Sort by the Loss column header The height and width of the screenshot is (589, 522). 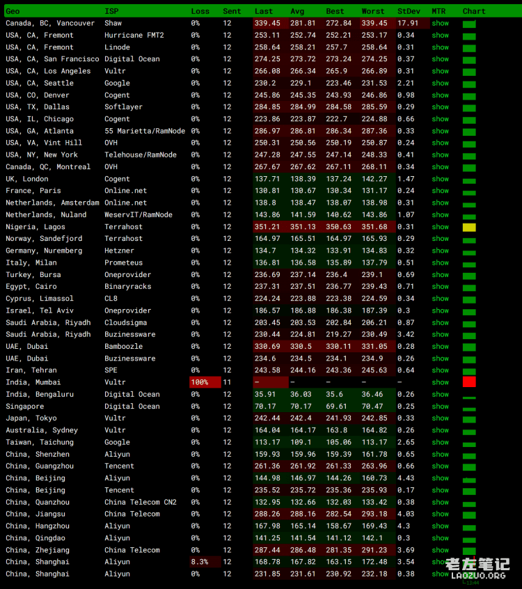[200, 11]
